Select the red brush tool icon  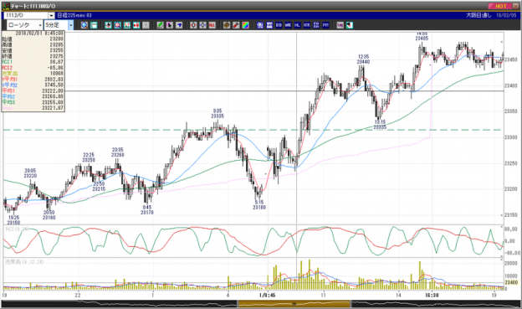coord(236,25)
